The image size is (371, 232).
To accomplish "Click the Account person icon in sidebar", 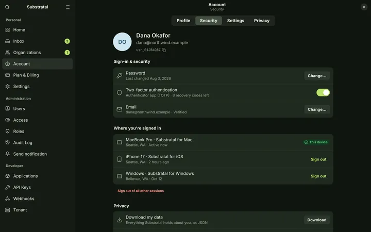I will coord(8,64).
